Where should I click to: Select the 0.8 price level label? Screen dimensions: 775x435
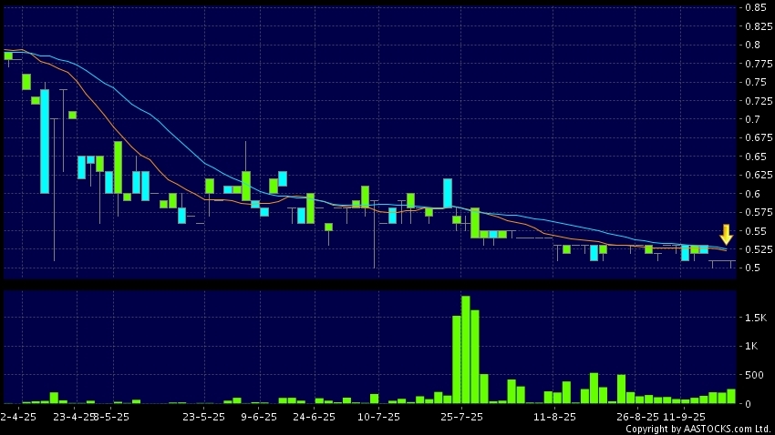tap(753, 45)
